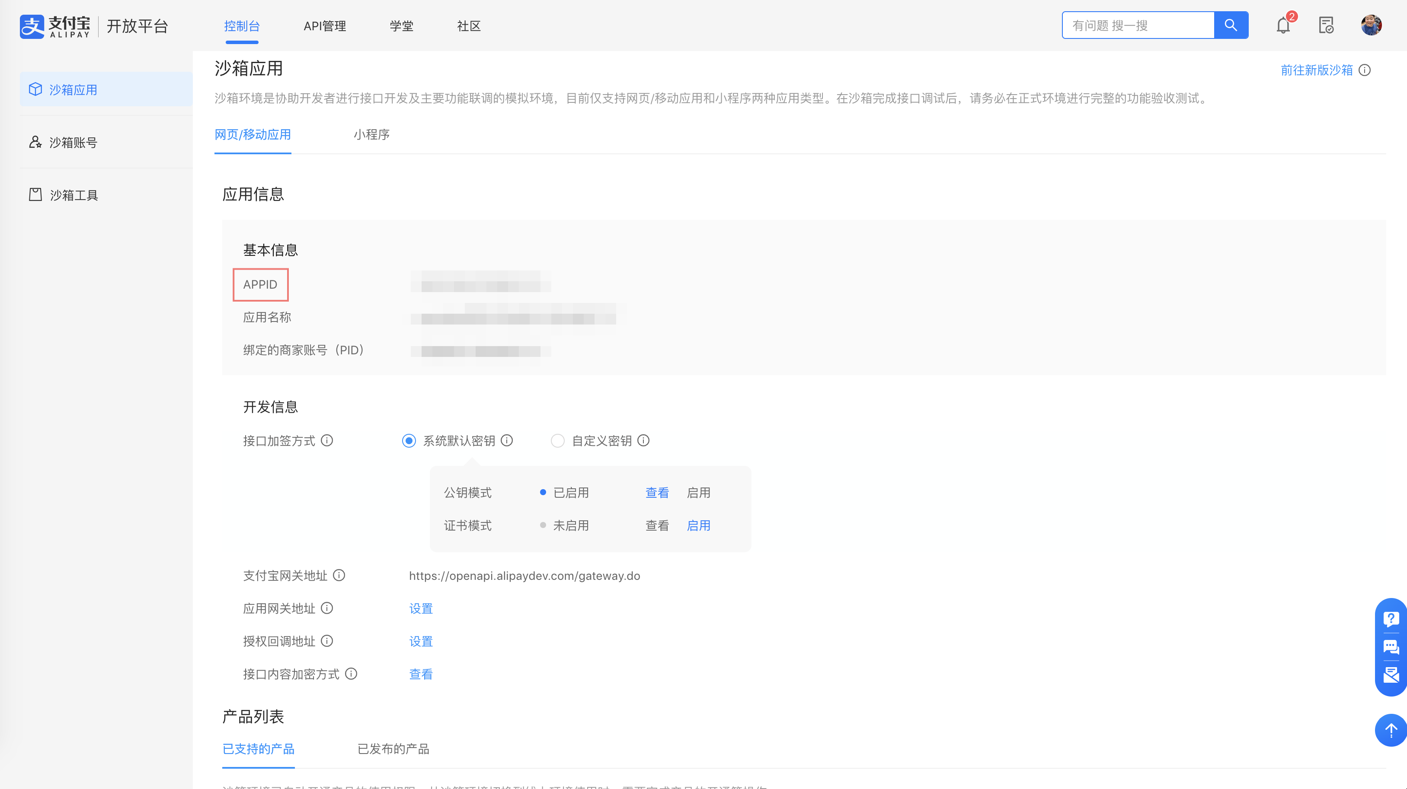Click 查看 link for 公钥模式
Screen dimensions: 1407x789
click(656, 493)
